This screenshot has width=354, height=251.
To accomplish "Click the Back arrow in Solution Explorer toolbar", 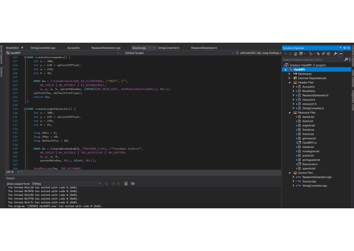I will (285, 54).
